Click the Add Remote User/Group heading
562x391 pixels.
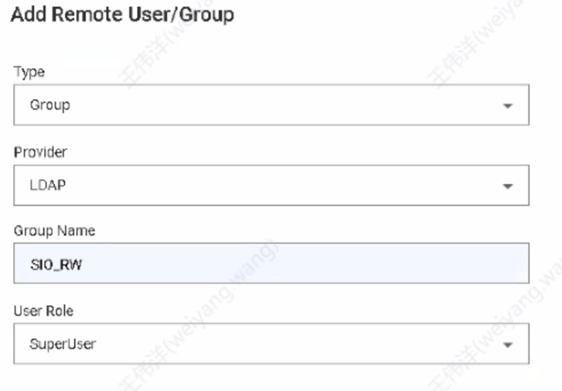[x=123, y=16]
